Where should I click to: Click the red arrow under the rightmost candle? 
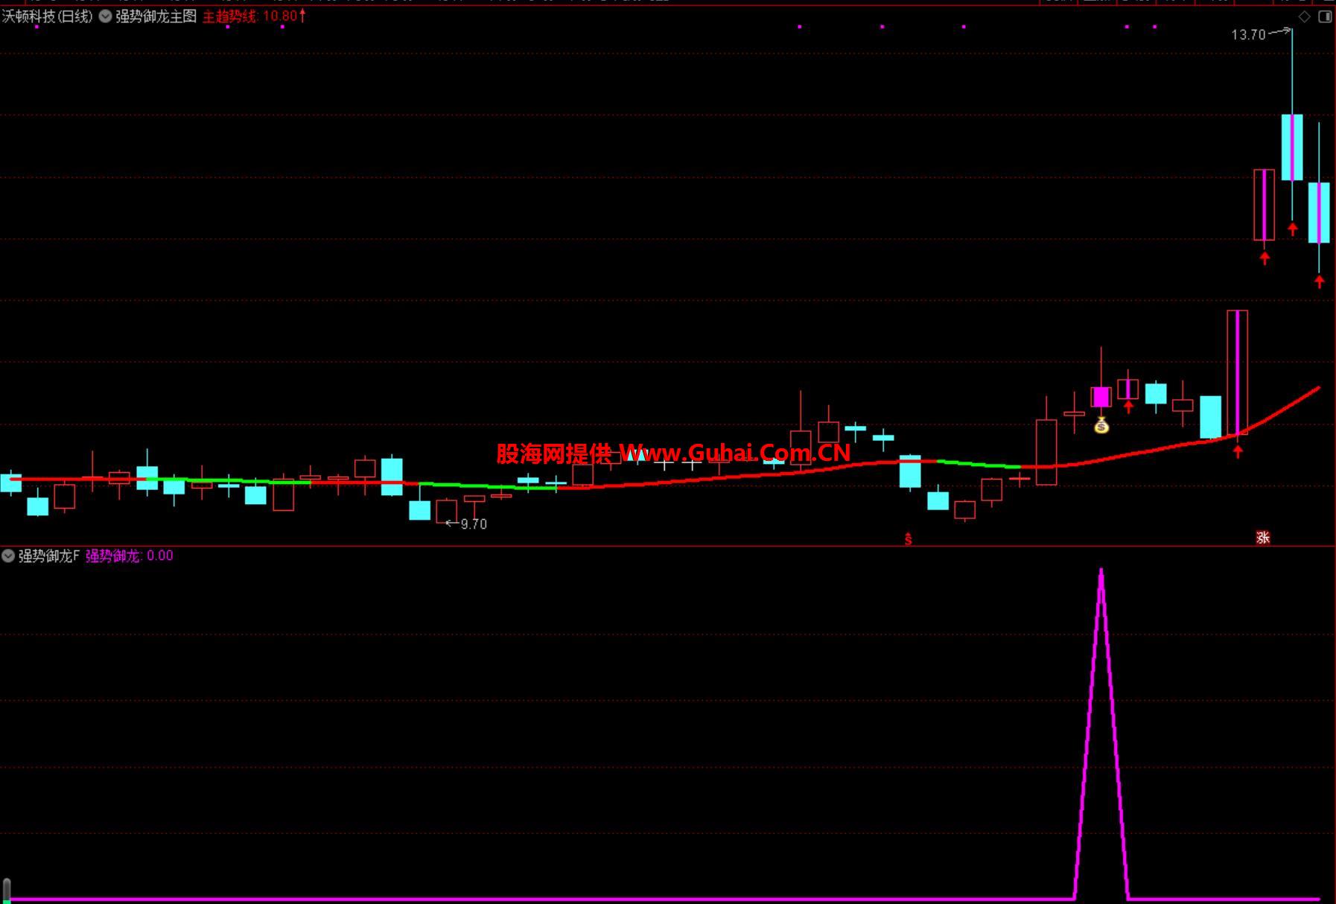(x=1320, y=281)
